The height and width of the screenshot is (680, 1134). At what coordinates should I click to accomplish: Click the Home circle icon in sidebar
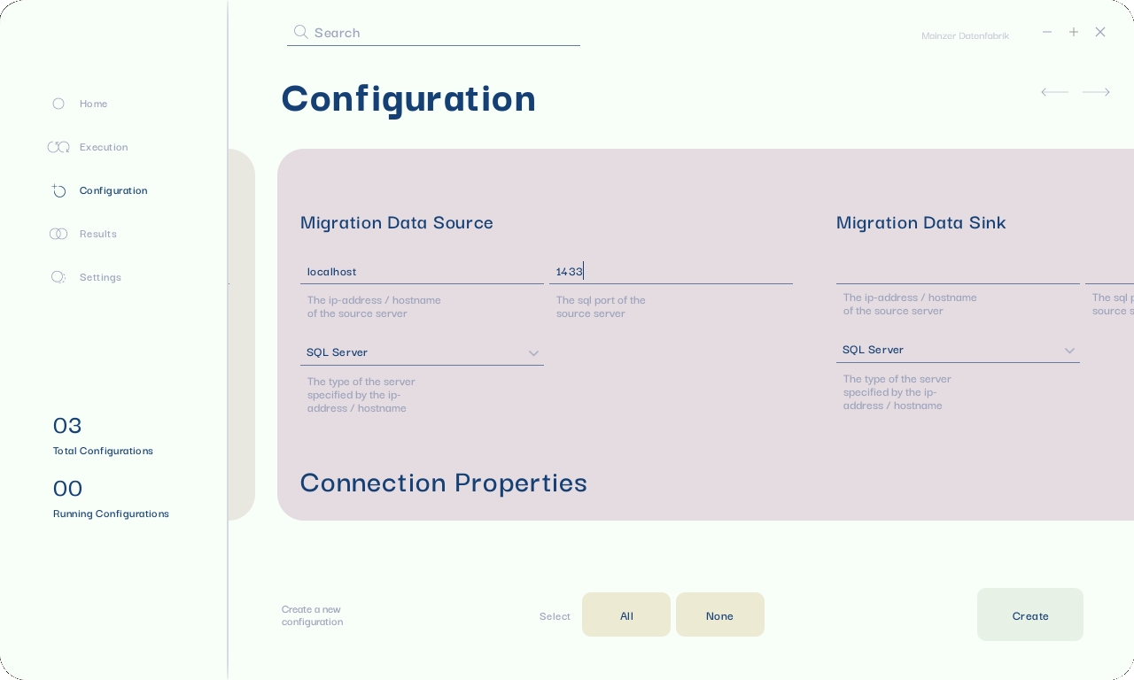58,104
